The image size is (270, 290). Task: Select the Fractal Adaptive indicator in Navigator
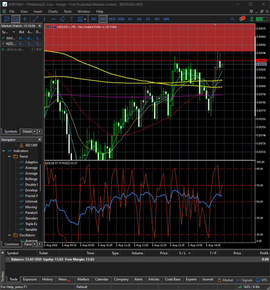tap(29, 196)
